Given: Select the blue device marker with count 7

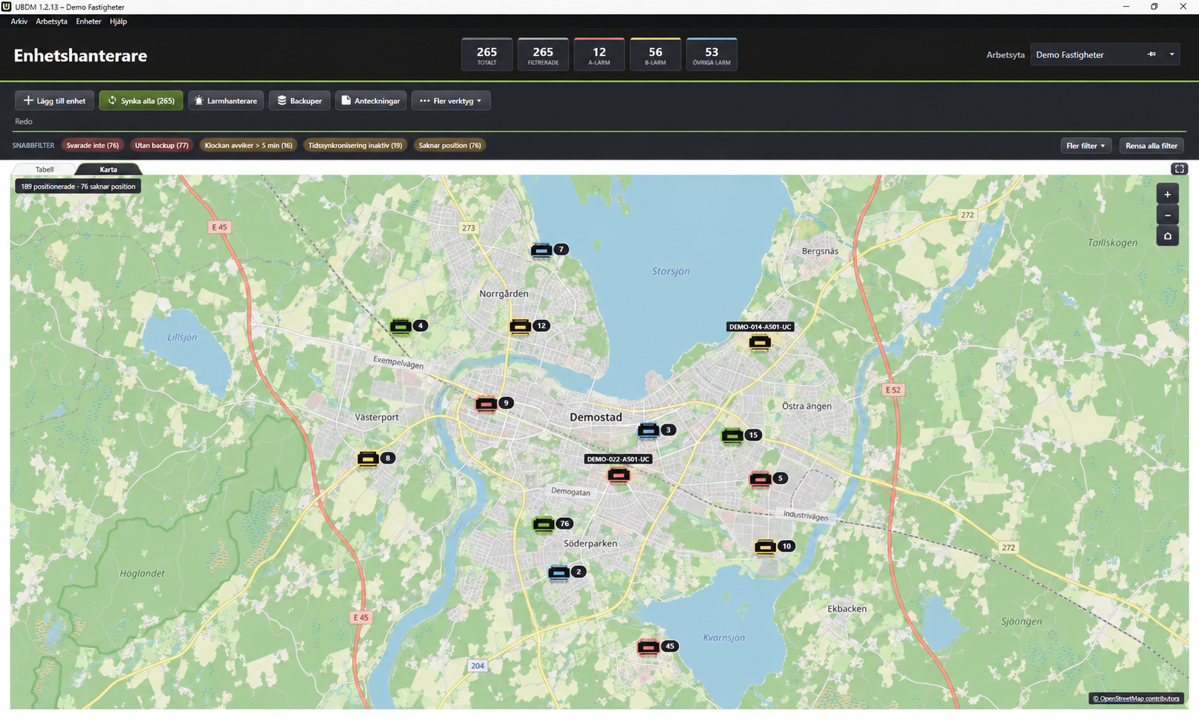Looking at the screenshot, I should click(x=541, y=250).
